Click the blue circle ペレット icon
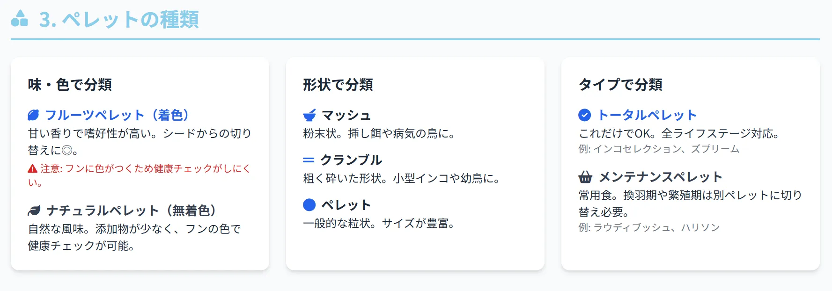 point(309,205)
